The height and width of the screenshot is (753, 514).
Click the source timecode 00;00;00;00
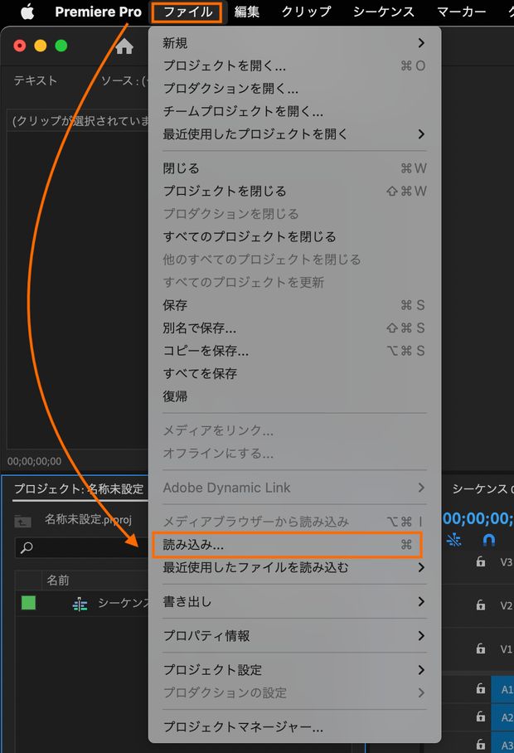[x=34, y=461]
